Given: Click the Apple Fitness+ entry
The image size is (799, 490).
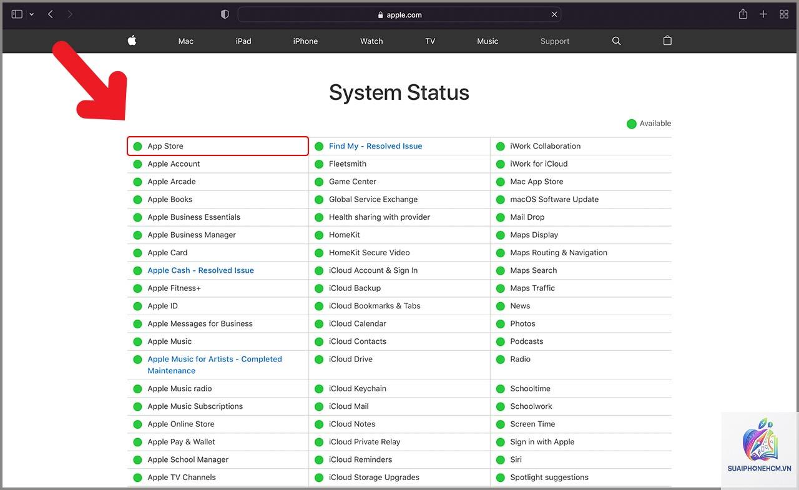Looking at the screenshot, I should [174, 288].
